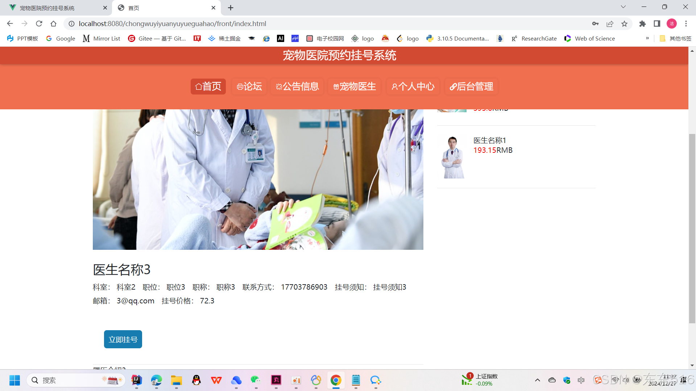
Task: Click browser reload page icon
Action: coord(39,24)
